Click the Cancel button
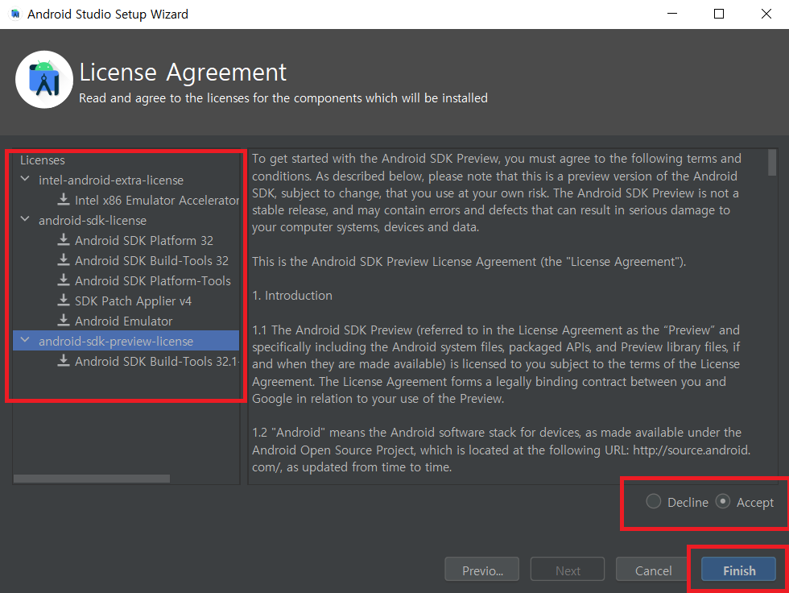 point(653,570)
